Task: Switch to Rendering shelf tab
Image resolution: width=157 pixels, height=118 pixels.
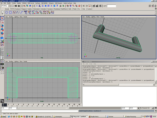Action: tap(57, 9)
